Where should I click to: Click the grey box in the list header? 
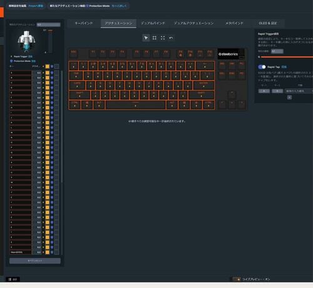point(56,66)
